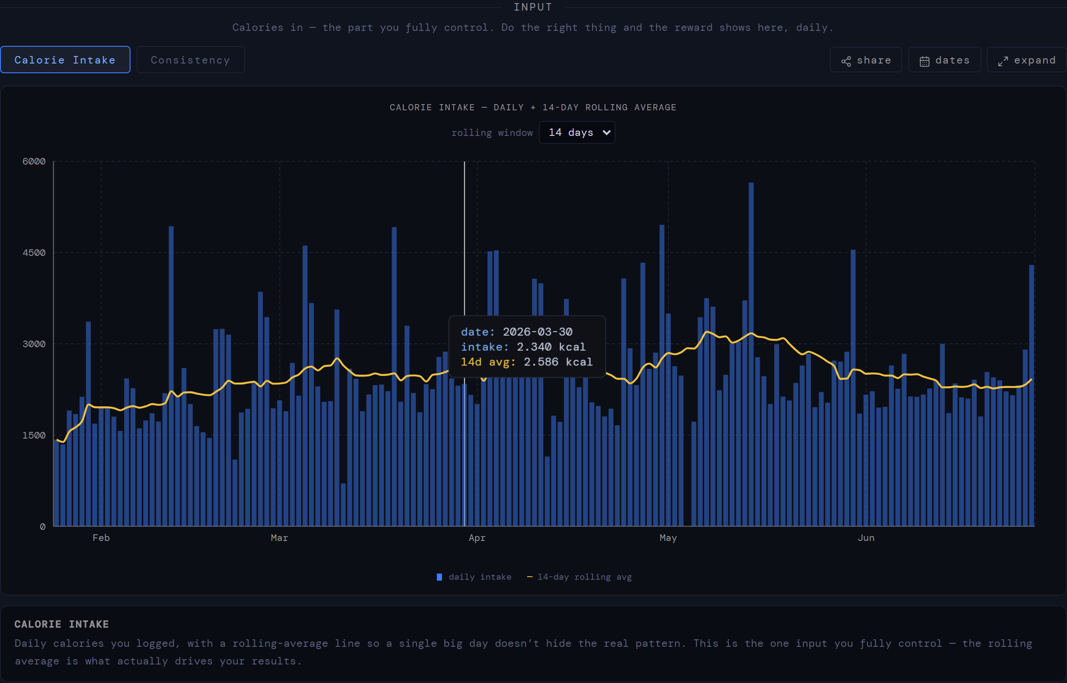Click the '6000' y-axis label
Viewport: 1067px width, 683px height.
coord(34,161)
